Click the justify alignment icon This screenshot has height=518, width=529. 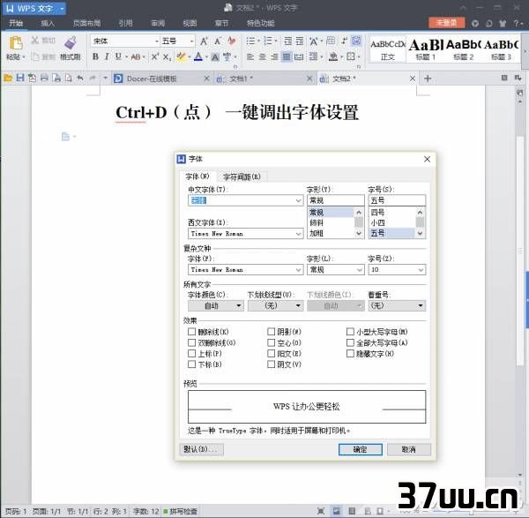287,56
